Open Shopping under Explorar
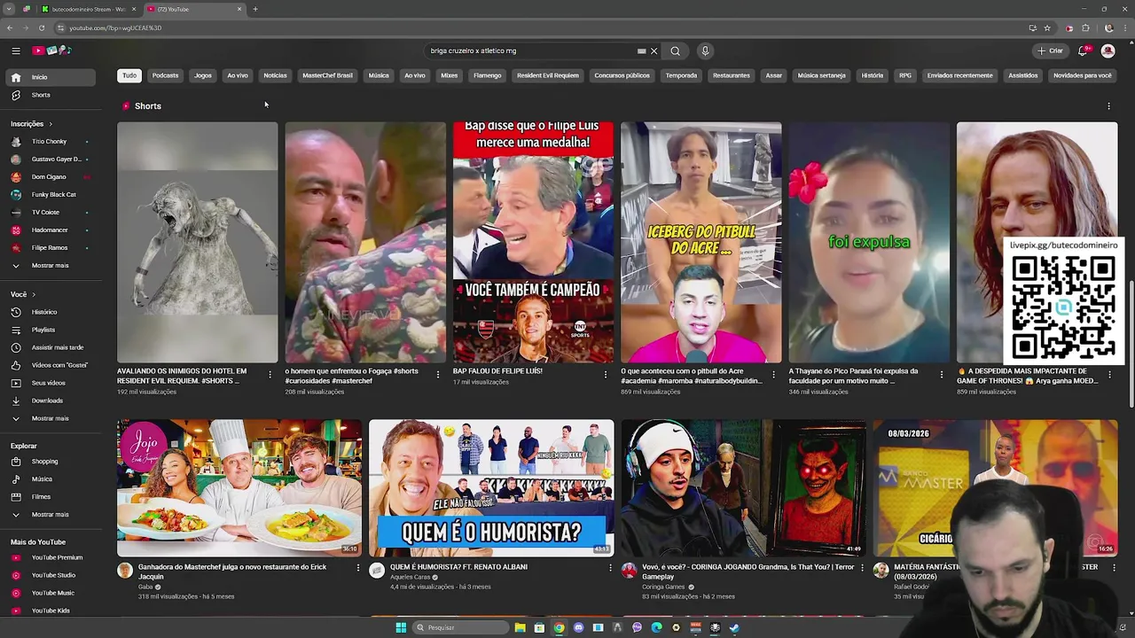 (51, 462)
